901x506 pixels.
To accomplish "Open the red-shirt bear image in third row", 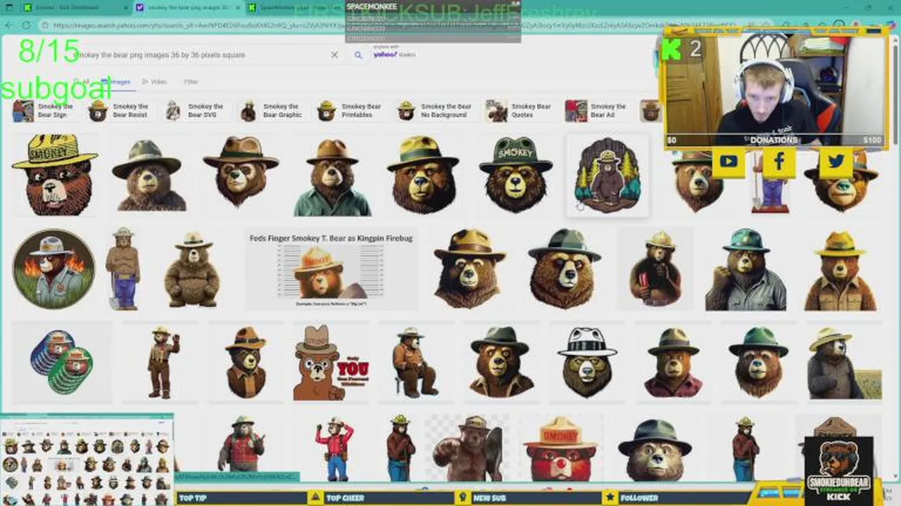I will pyautogui.click(x=673, y=362).
